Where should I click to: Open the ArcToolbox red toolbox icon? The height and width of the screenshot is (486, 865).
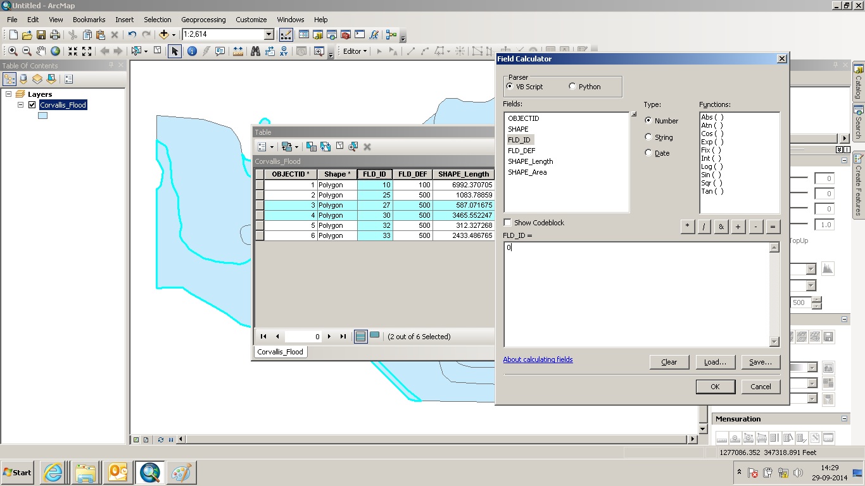[345, 35]
